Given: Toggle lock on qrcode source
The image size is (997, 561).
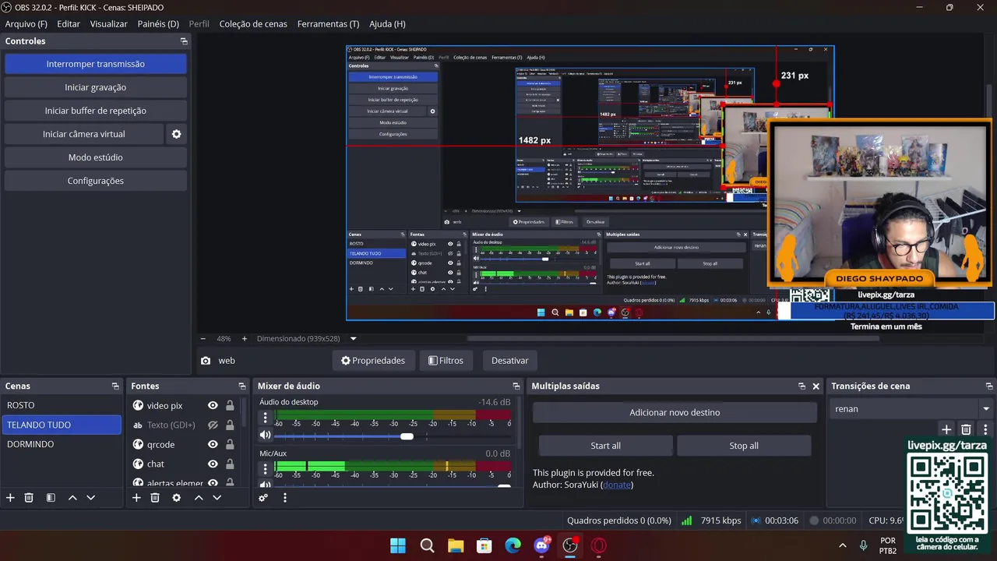Looking at the screenshot, I should click(x=230, y=444).
